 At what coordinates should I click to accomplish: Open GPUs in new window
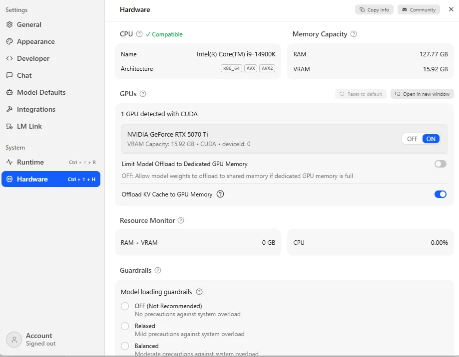422,94
